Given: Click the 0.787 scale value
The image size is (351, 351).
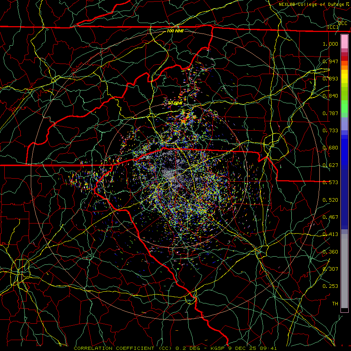Looking at the screenshot, I should (330, 113).
